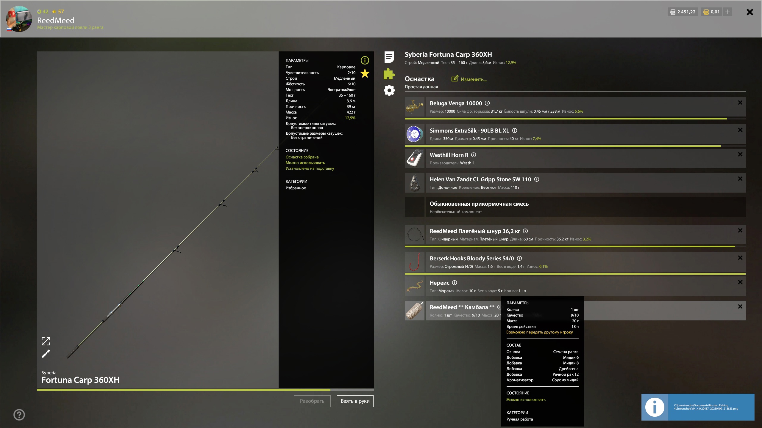The width and height of the screenshot is (762, 428).
Task: Open info for Simmons ExtraSilk line
Action: coord(515,130)
